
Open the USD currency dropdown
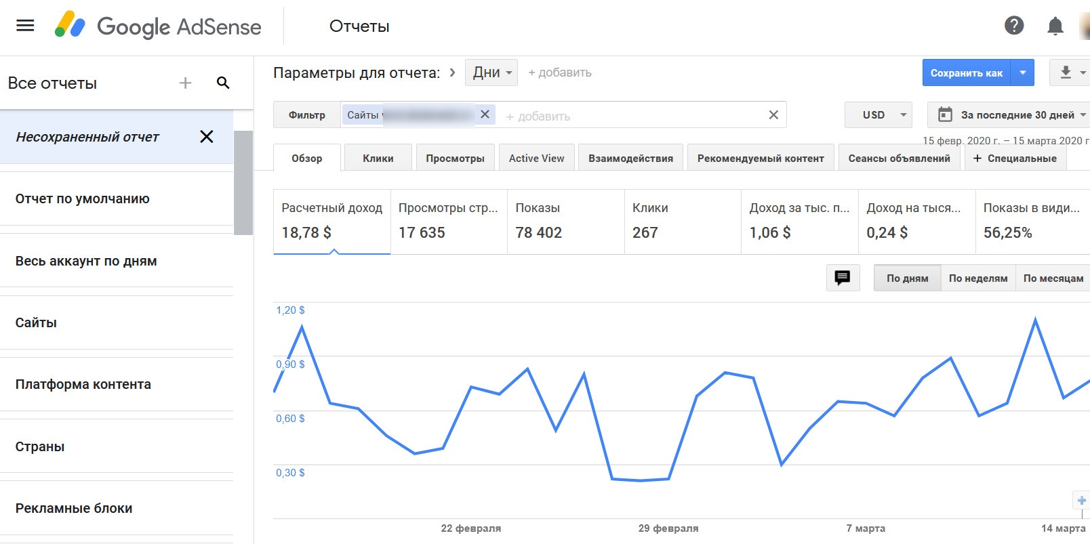coord(878,115)
